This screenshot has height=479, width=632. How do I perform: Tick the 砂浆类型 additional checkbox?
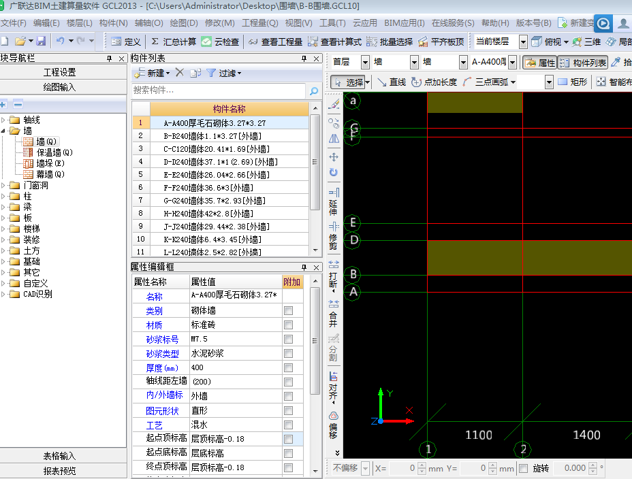288,353
